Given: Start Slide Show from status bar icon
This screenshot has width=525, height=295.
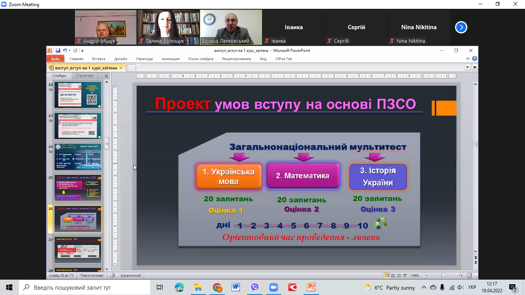Looking at the screenshot, I should (405, 275).
